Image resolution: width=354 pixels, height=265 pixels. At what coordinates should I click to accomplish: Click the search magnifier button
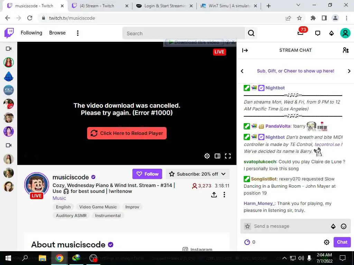point(251,33)
